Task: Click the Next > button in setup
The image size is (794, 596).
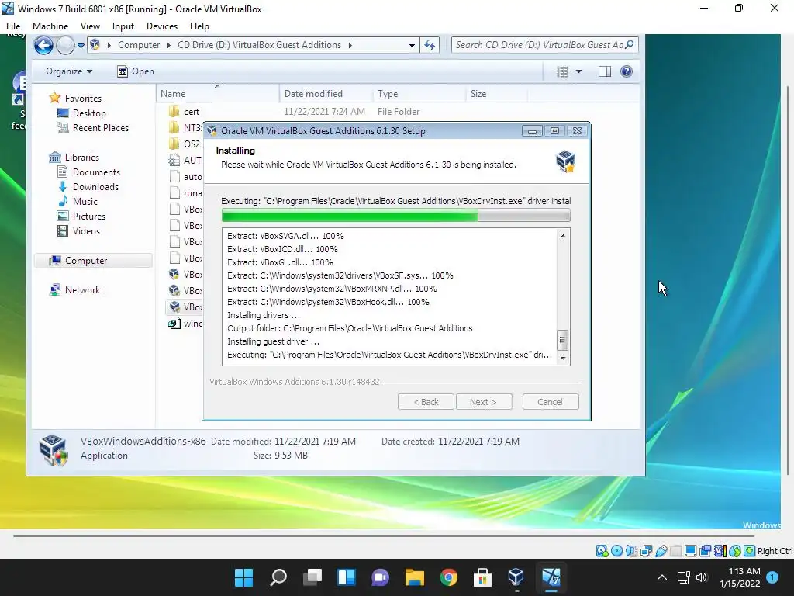Action: (484, 402)
